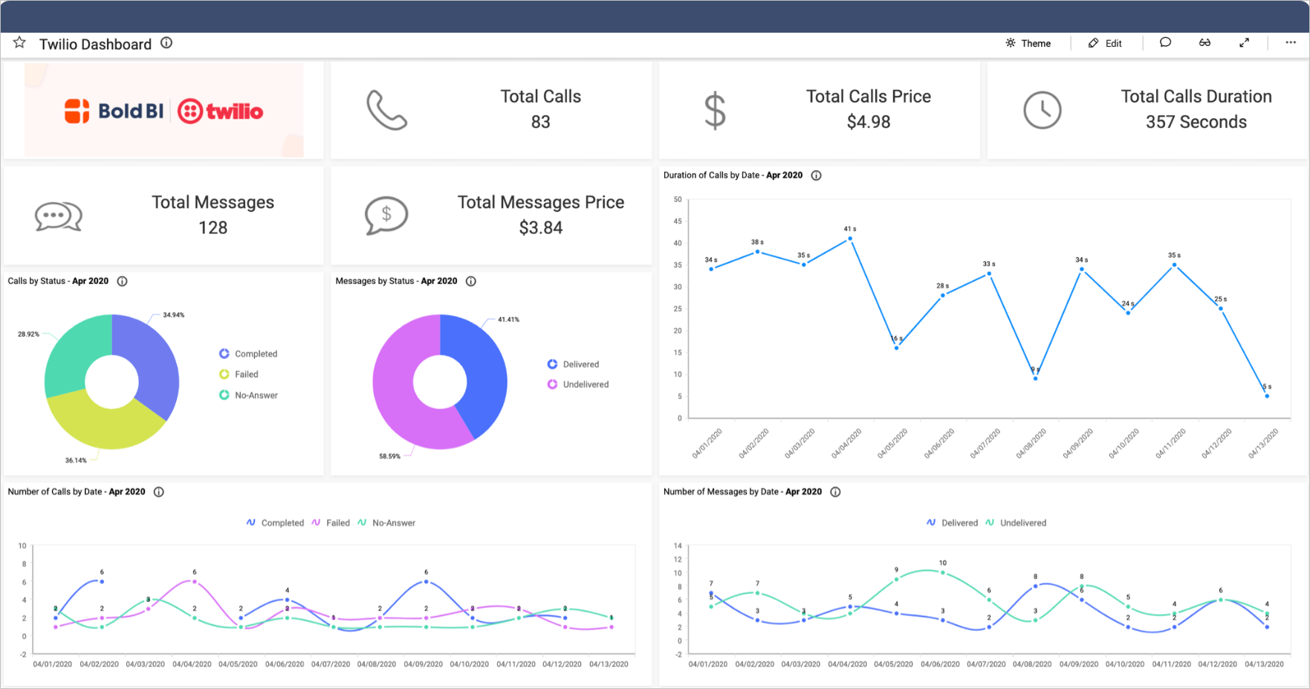The height and width of the screenshot is (689, 1310).
Task: Click the Edit dashboard button
Action: 1105,43
